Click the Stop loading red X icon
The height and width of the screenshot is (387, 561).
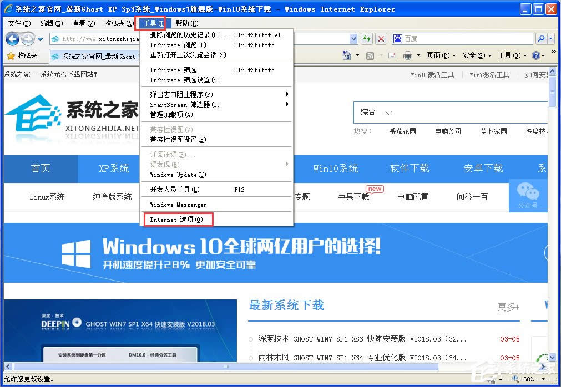click(x=380, y=39)
